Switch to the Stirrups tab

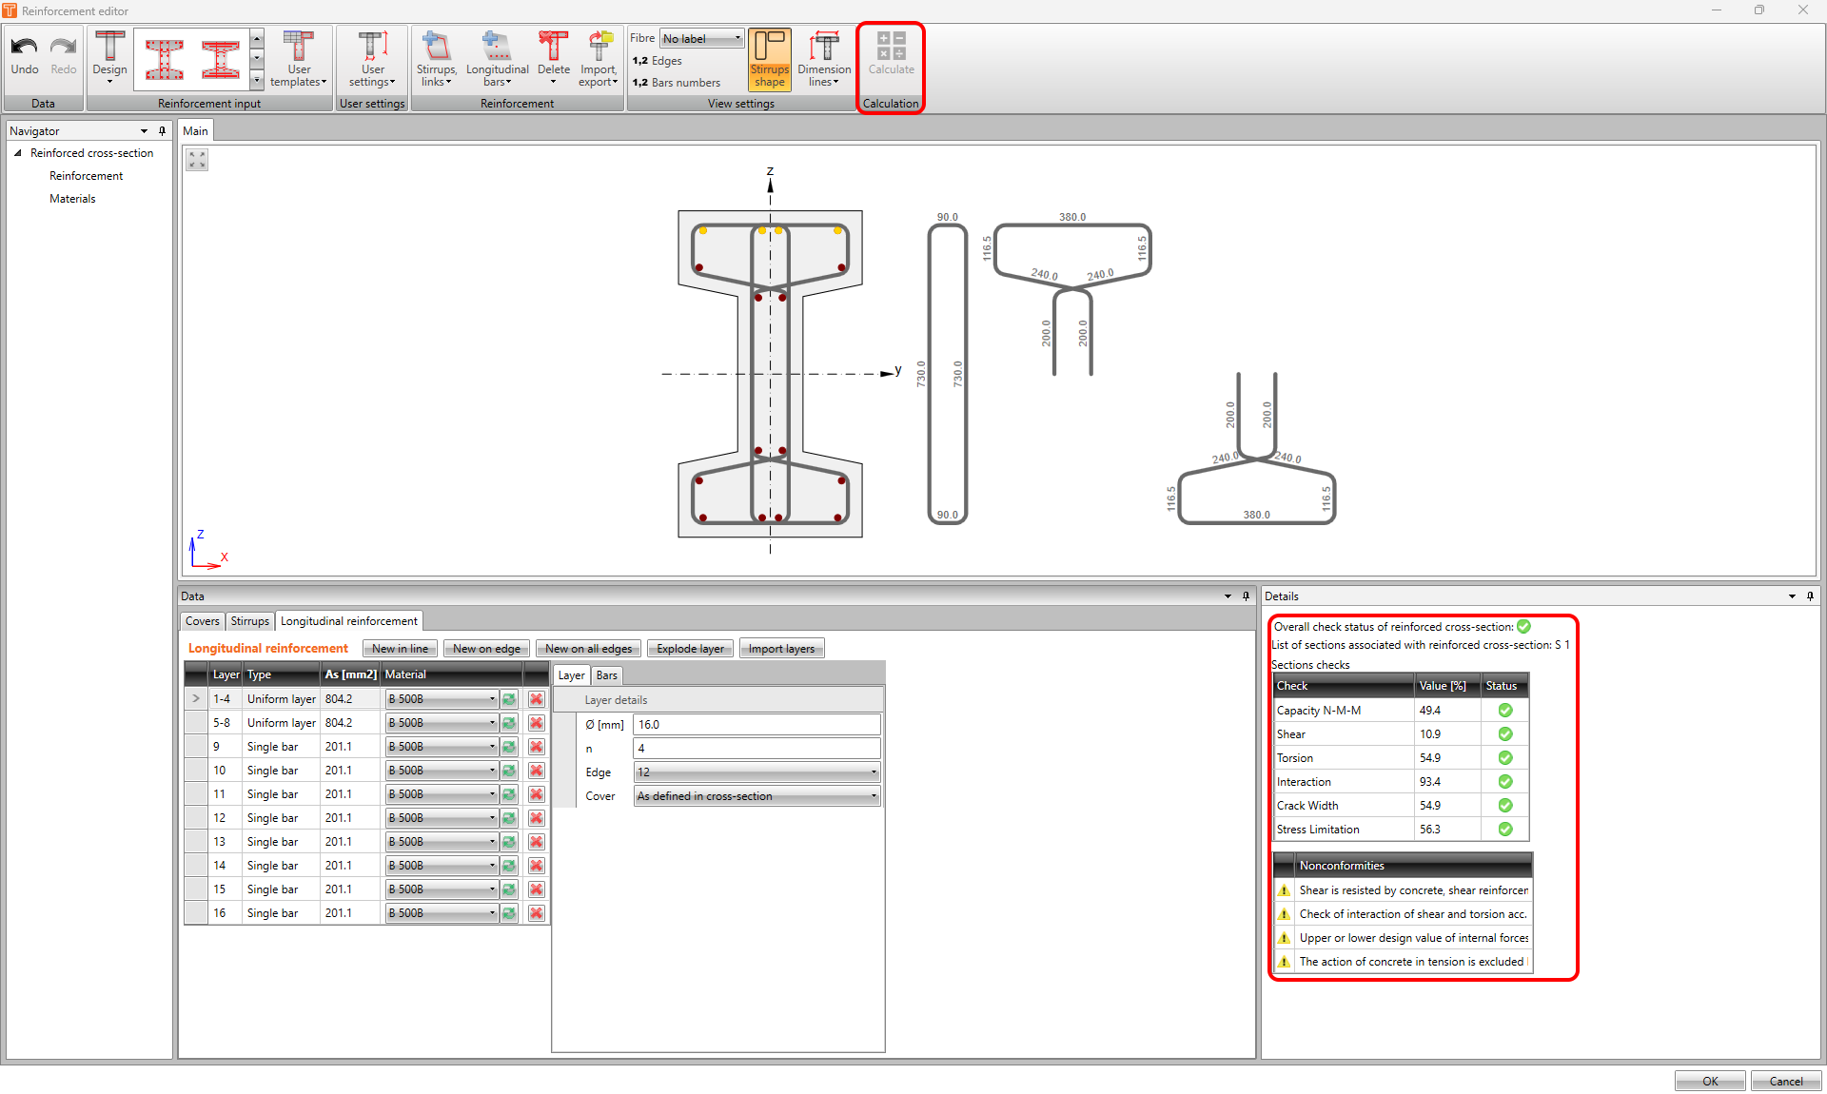[249, 621]
